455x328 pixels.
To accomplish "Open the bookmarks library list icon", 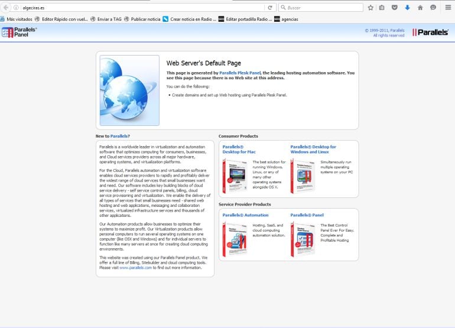I will point(382,8).
